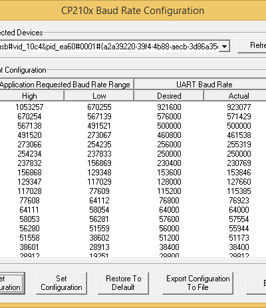Select Desired baud rate 76800
Image resolution: width=266 pixels, height=308 pixels.
(x=169, y=201)
